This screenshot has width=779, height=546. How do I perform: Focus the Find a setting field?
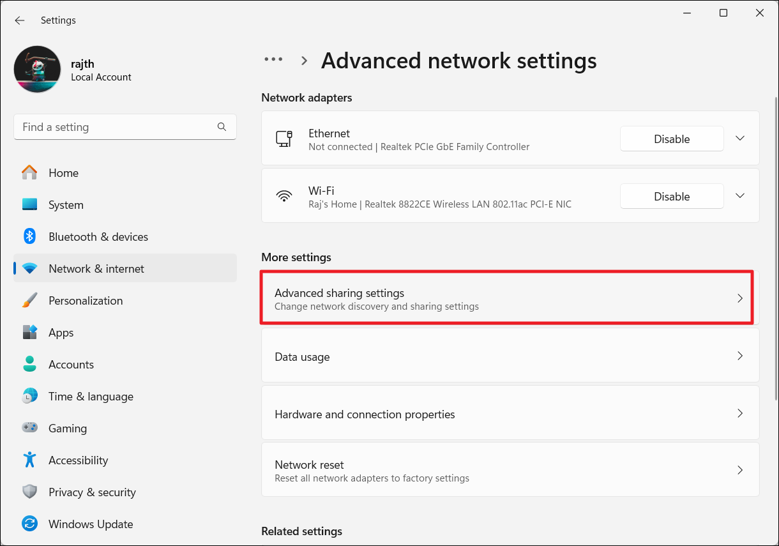(115, 127)
